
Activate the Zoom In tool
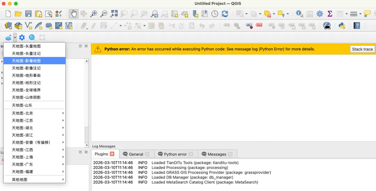click(94, 14)
